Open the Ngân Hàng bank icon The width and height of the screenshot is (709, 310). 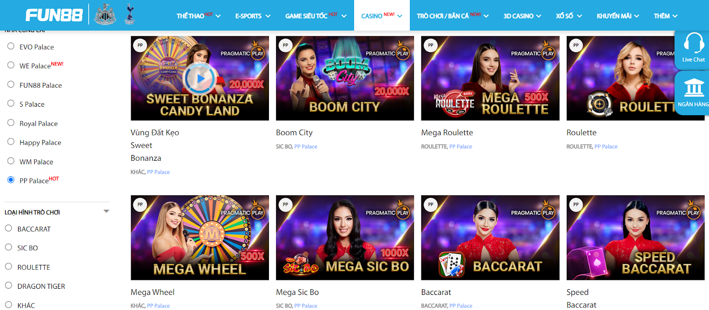tap(693, 88)
